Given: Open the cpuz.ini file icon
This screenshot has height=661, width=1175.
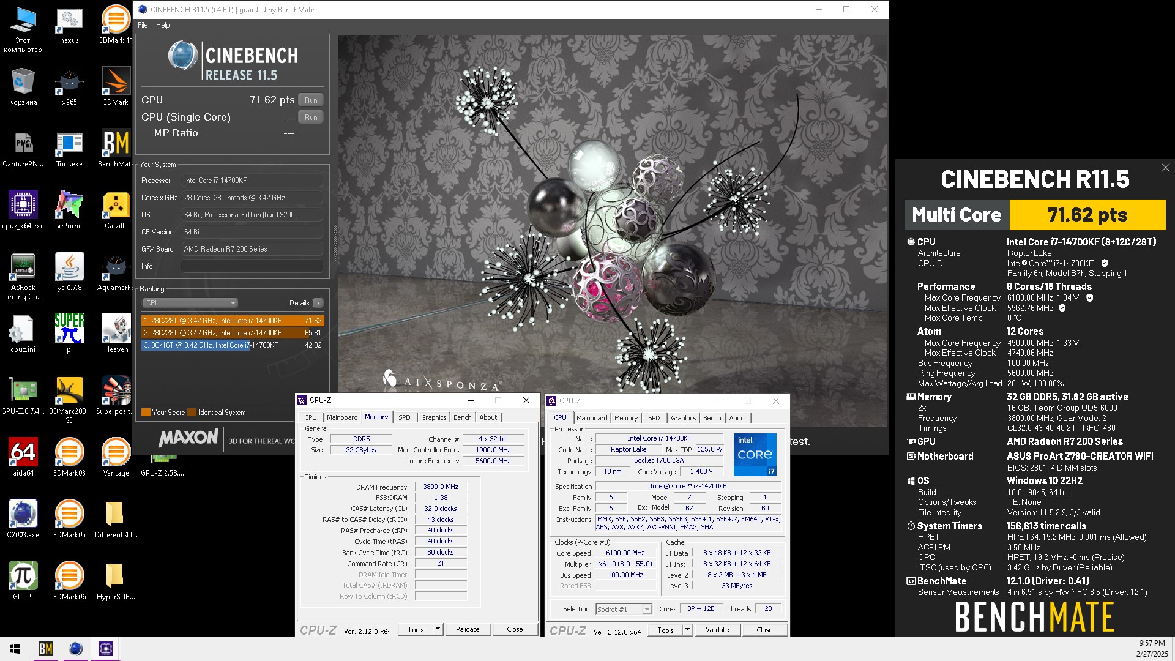Looking at the screenshot, I should [x=23, y=334].
